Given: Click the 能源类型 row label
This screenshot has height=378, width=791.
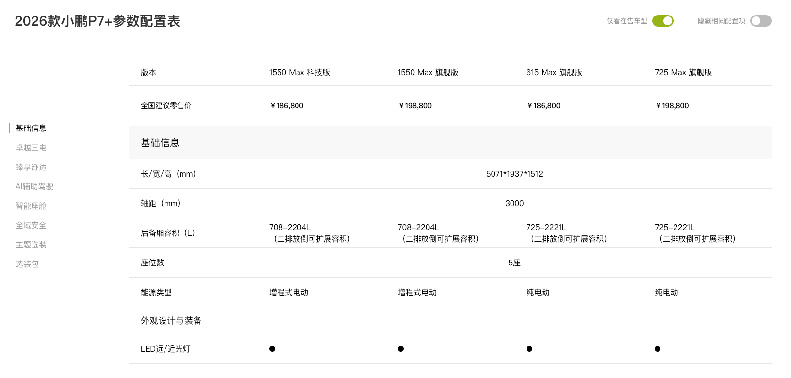Looking at the screenshot, I should point(156,292).
